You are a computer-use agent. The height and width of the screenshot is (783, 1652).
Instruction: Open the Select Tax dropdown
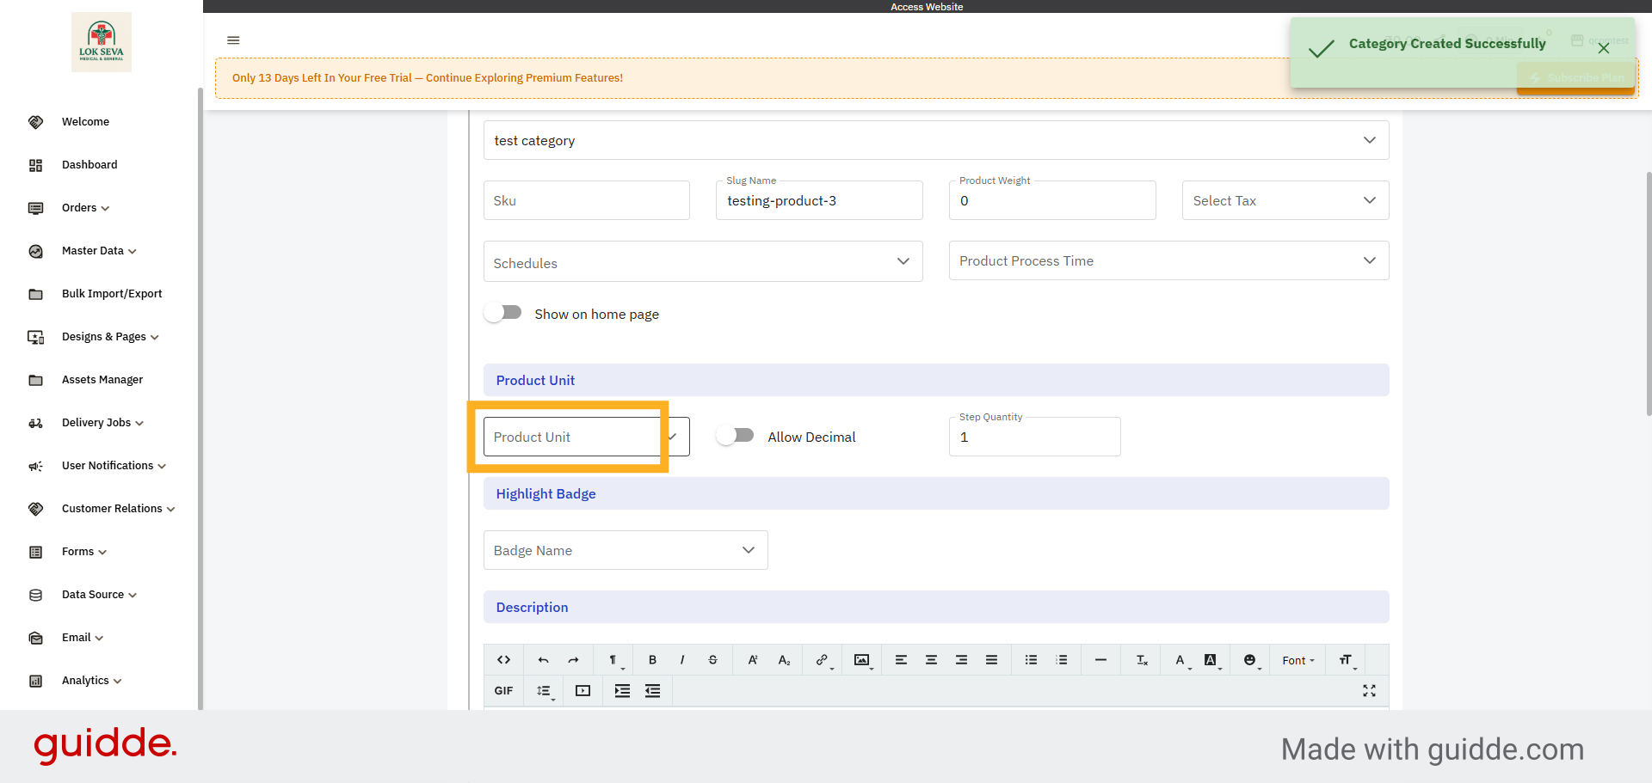coord(1285,200)
